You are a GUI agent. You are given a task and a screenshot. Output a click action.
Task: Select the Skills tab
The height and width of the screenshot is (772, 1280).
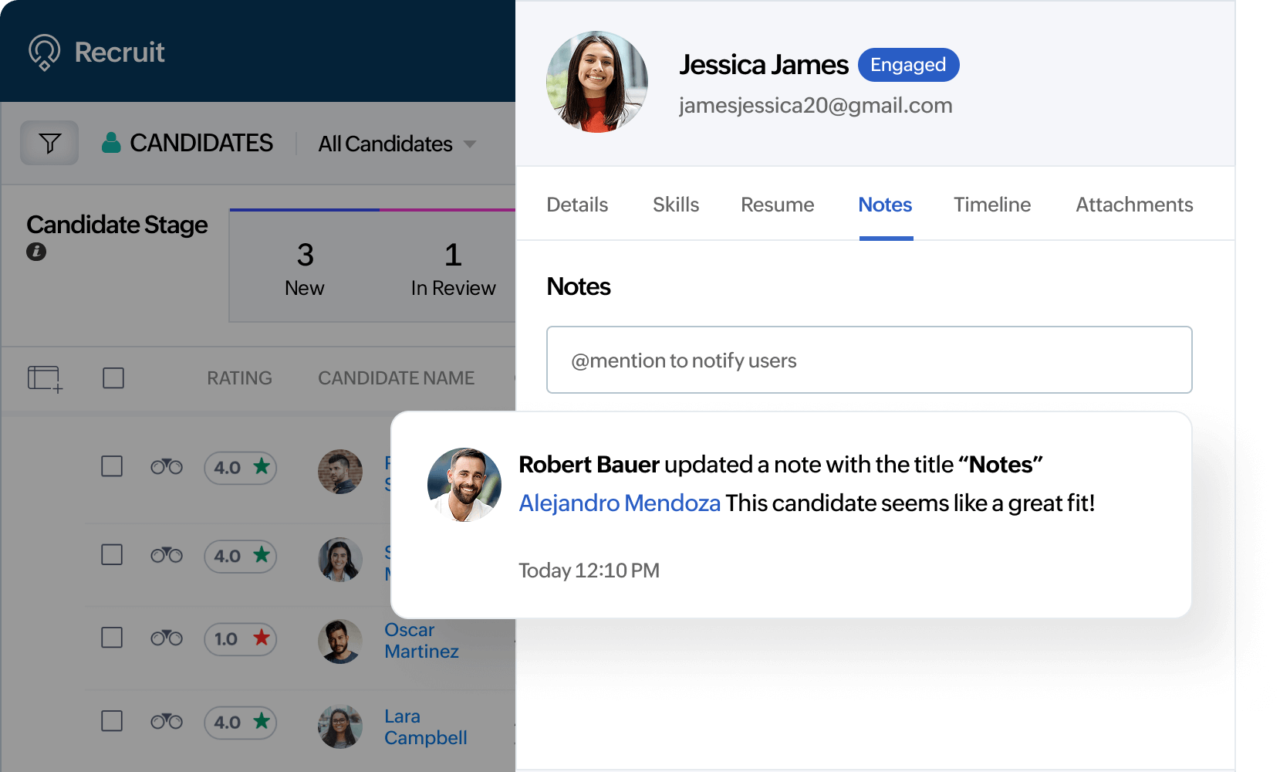click(x=675, y=205)
